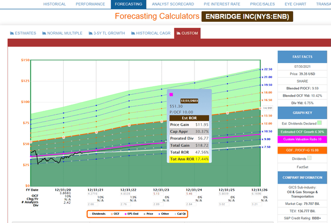Click the Fast Facts panel header
This screenshot has height=223, width=331.
pos(302,57)
